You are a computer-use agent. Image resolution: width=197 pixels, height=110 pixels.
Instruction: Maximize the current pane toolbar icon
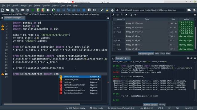click(89, 10)
